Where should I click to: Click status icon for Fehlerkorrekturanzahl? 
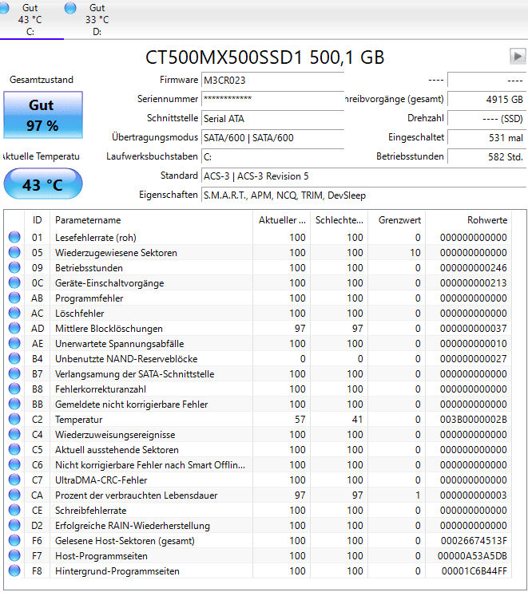(x=14, y=389)
